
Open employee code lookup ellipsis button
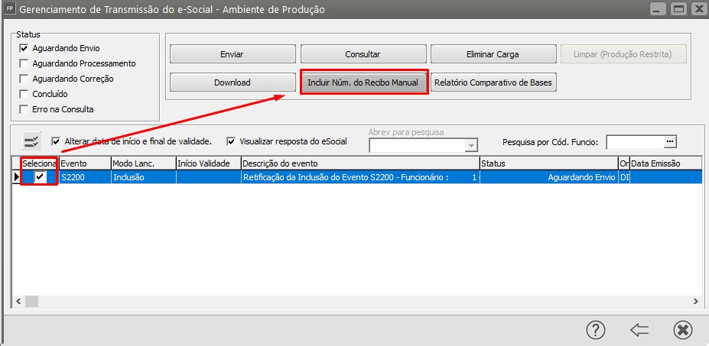click(670, 142)
